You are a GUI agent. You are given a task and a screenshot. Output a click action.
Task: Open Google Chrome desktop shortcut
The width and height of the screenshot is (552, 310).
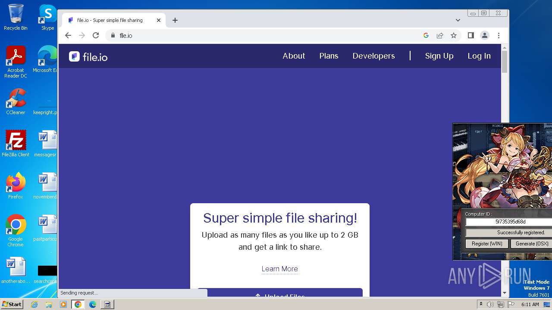[16, 230]
